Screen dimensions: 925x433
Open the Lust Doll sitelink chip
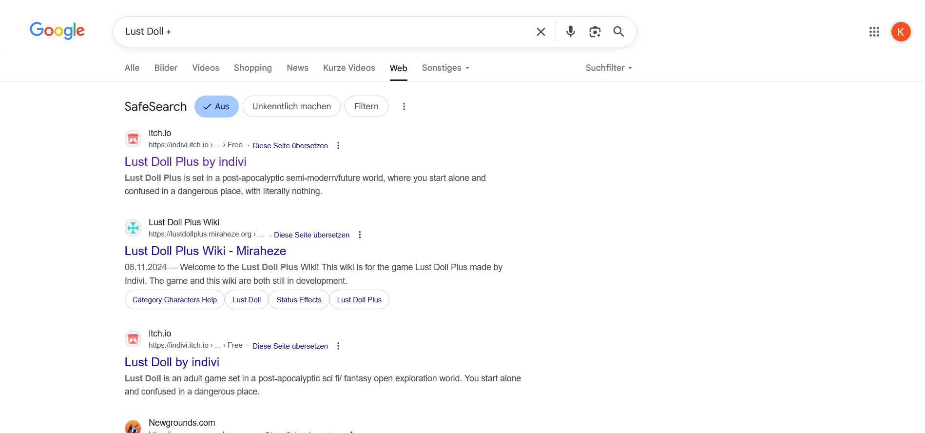(247, 299)
